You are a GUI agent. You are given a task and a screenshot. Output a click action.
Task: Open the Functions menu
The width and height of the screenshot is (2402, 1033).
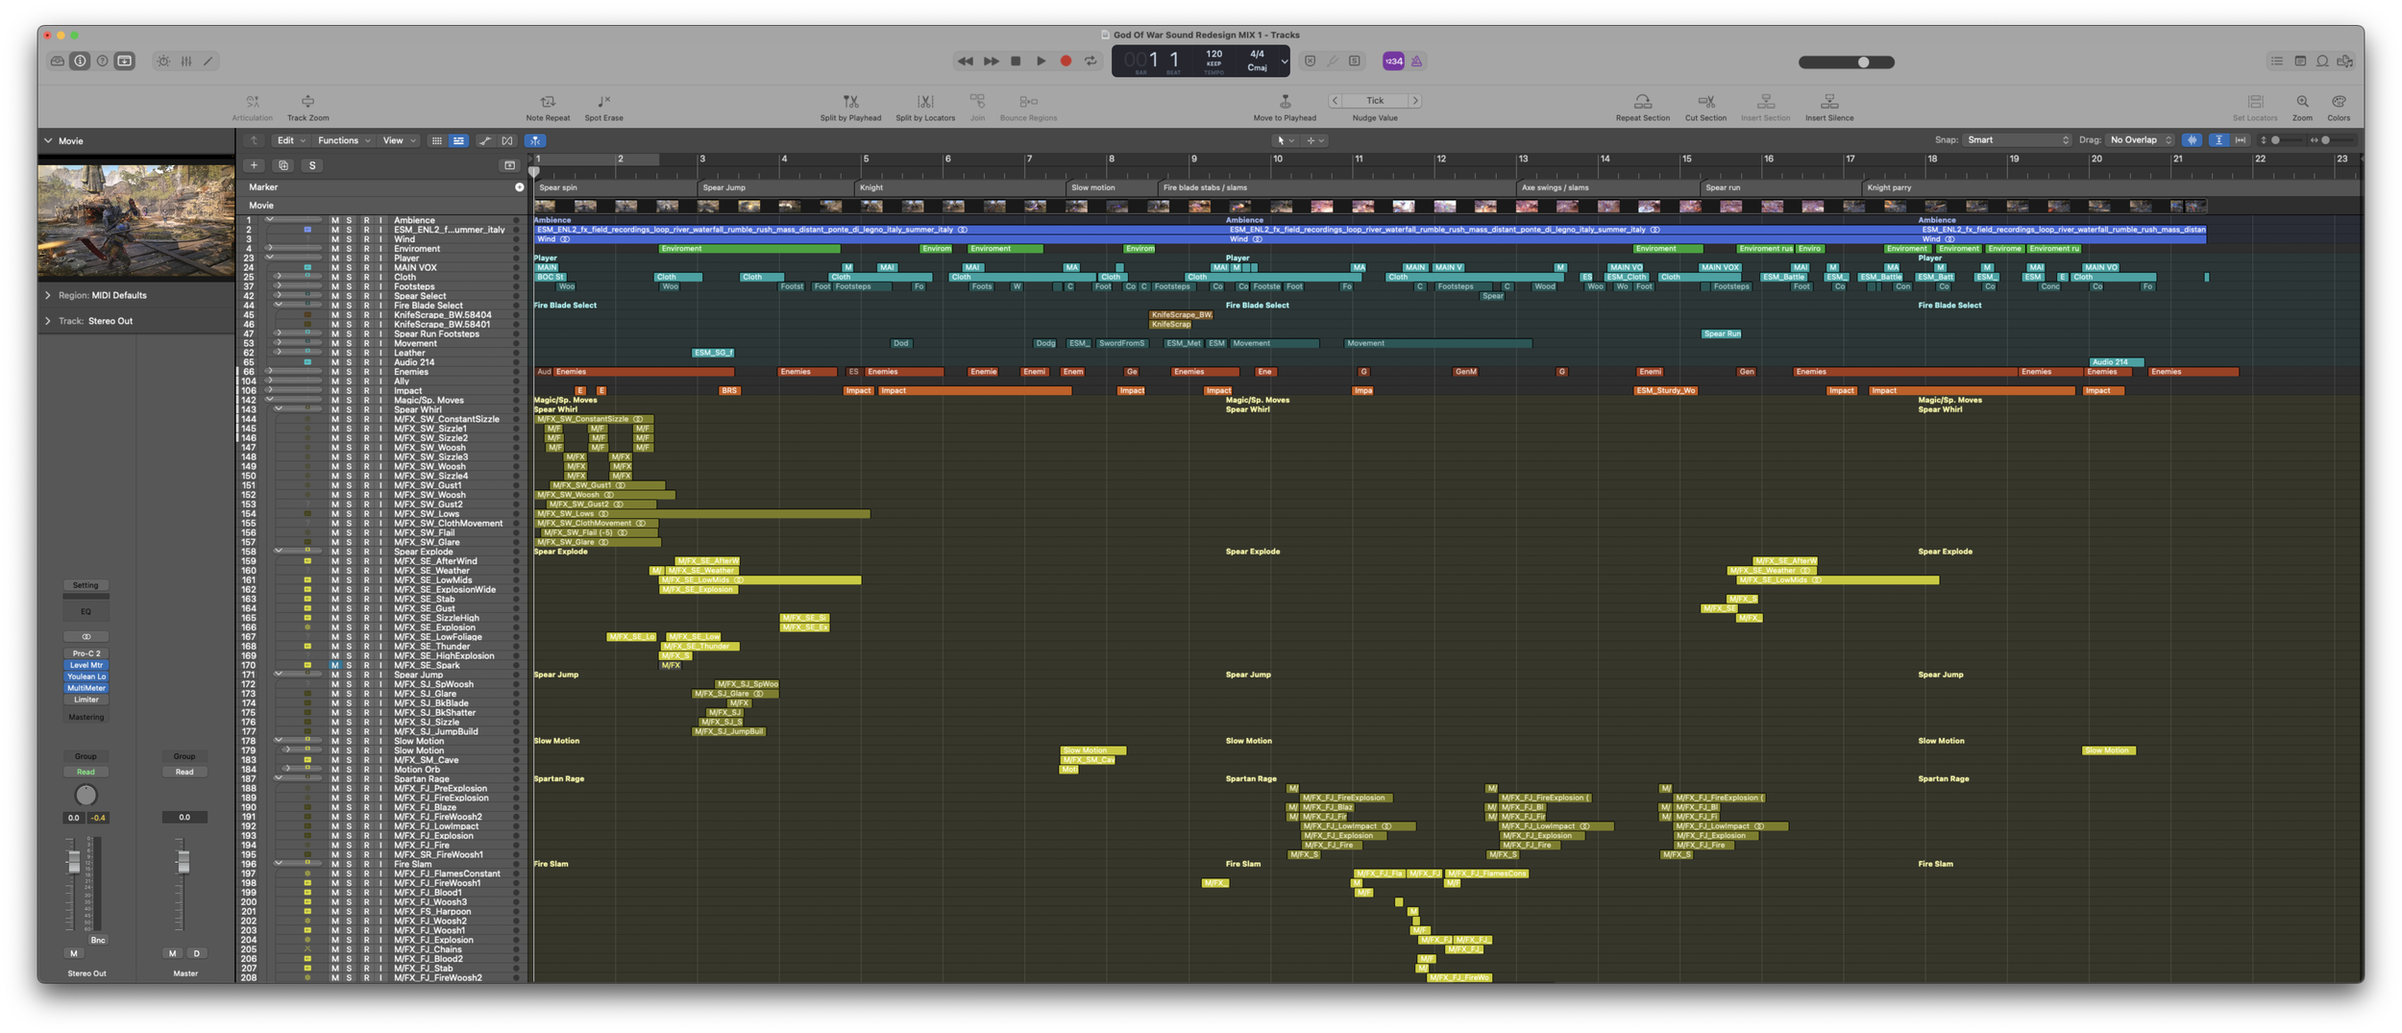coord(344,140)
